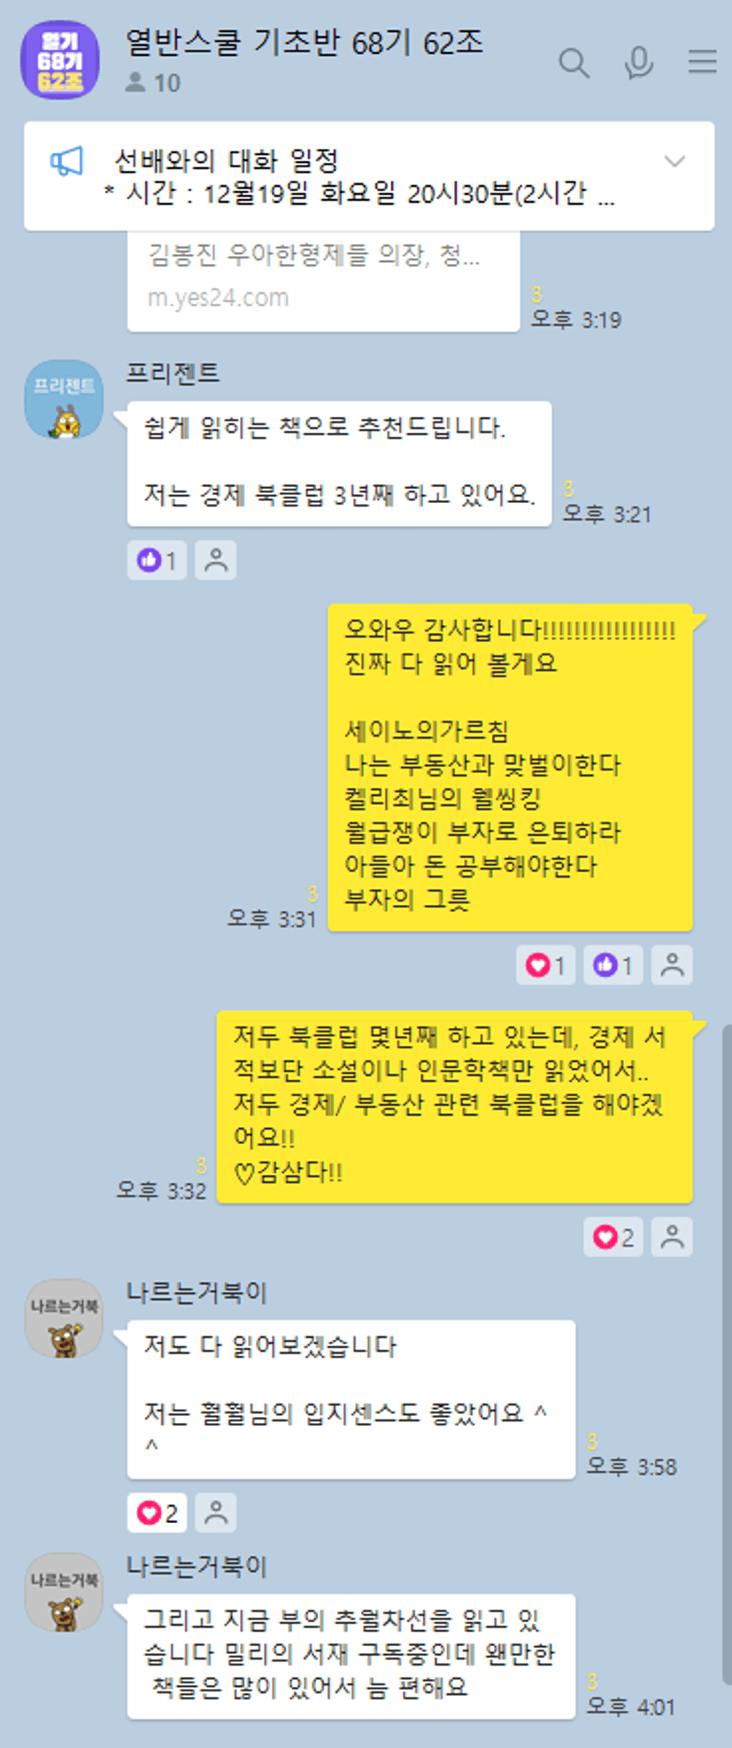This screenshot has width=732, height=1748.
Task: View reactors under the 감삼다 message
Action: point(673,1237)
